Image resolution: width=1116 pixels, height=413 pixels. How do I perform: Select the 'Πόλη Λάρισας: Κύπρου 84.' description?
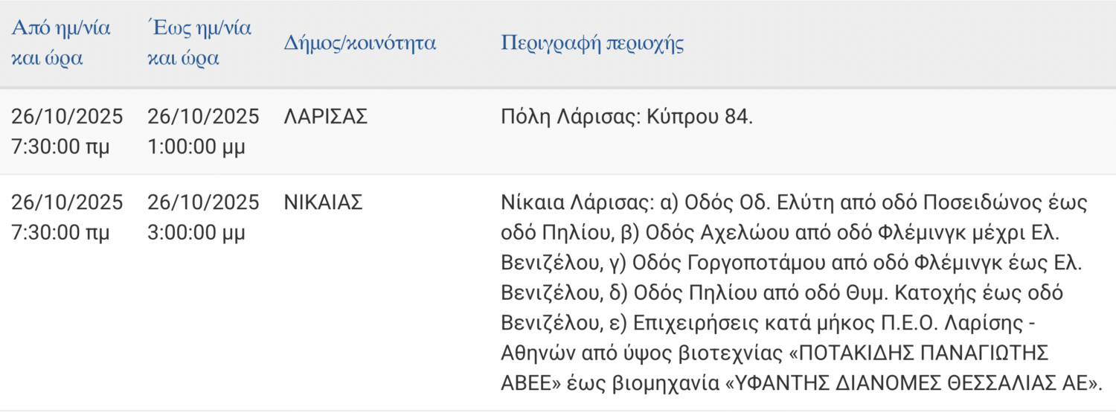[627, 117]
